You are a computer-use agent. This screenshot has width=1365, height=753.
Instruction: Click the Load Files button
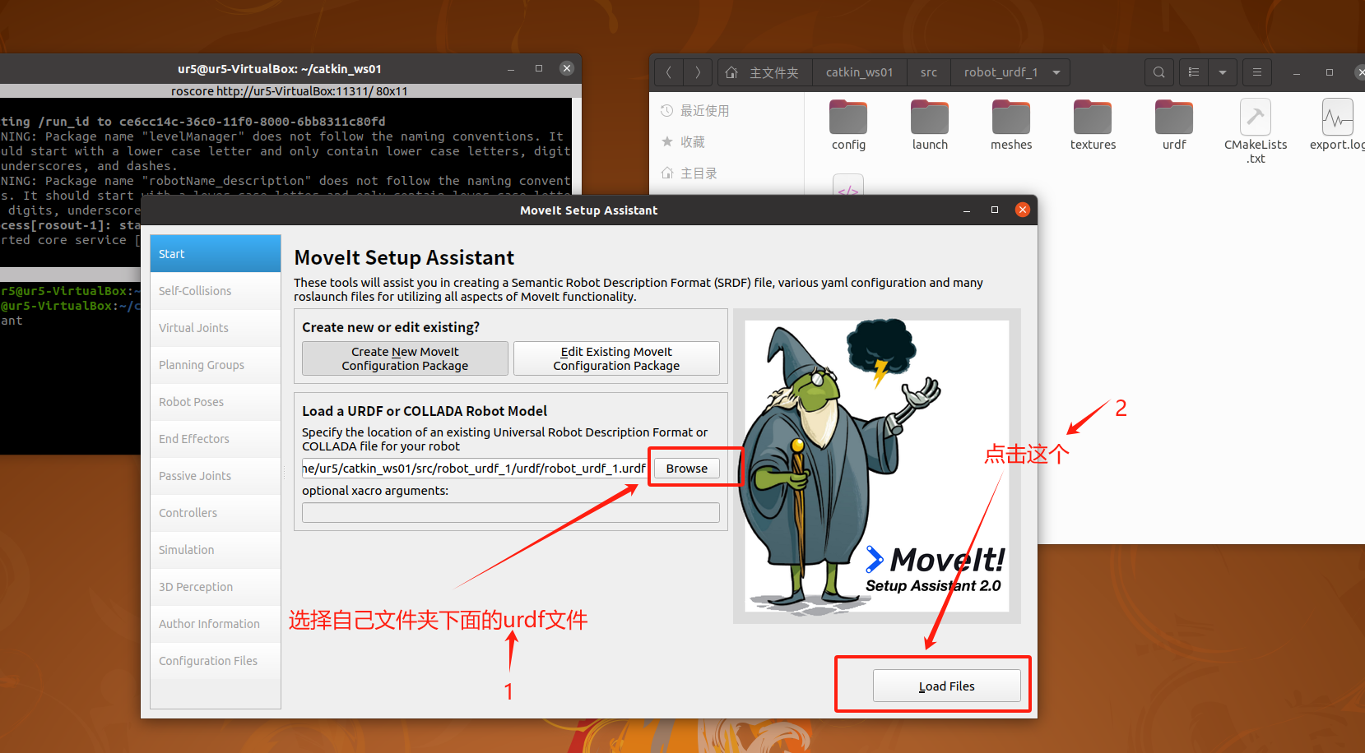(946, 686)
